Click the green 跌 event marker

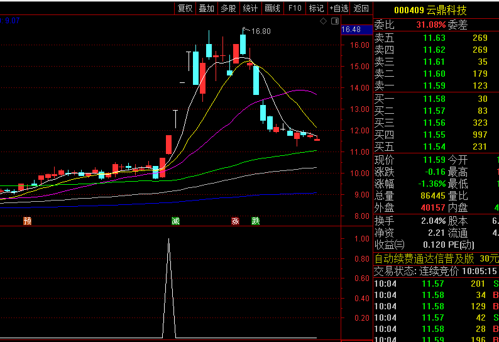256,221
